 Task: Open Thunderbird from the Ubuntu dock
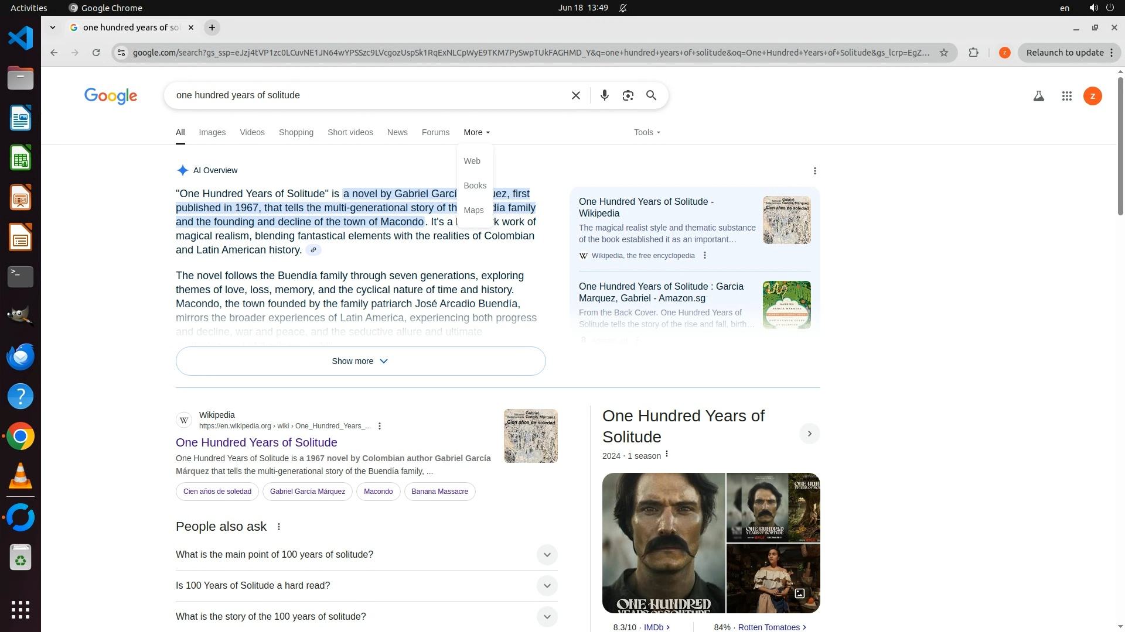[x=21, y=356]
